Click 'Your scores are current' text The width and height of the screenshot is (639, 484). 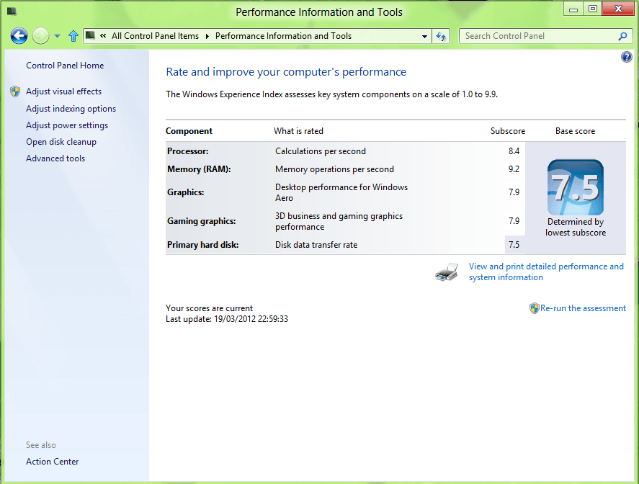[x=209, y=308]
